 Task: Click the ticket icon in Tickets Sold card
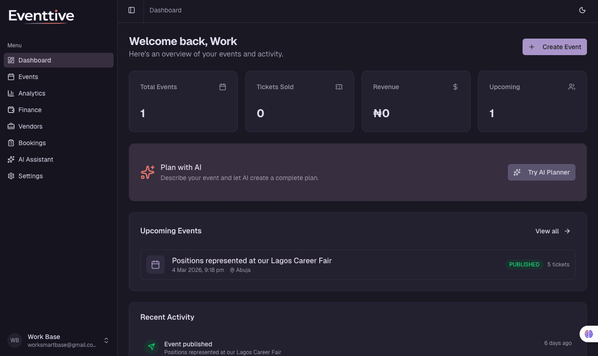[339, 87]
